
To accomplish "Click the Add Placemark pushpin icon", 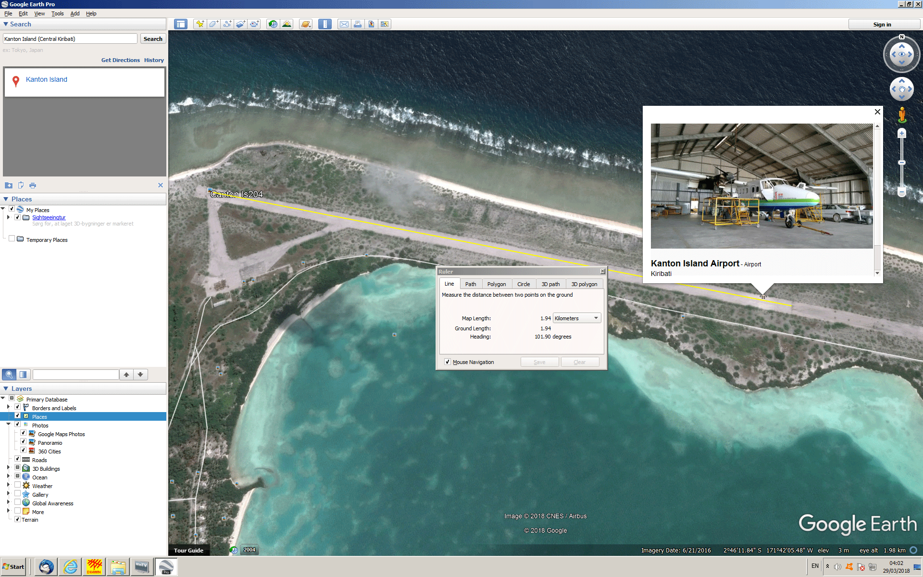I will [200, 24].
